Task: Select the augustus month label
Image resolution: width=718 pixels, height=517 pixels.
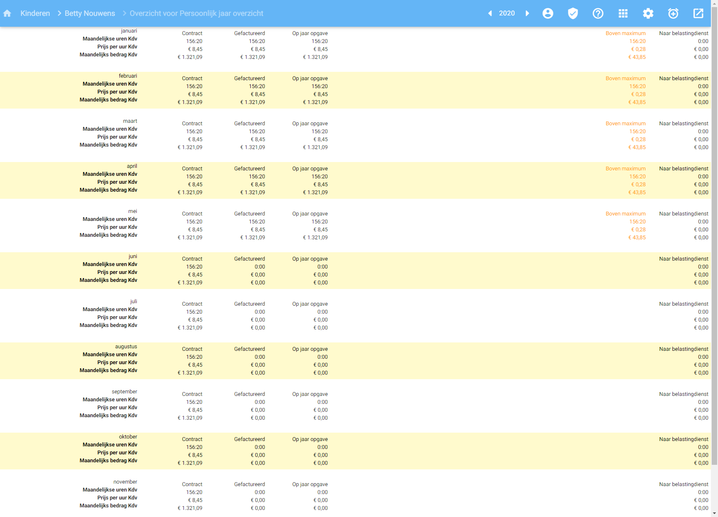Action: click(126, 347)
